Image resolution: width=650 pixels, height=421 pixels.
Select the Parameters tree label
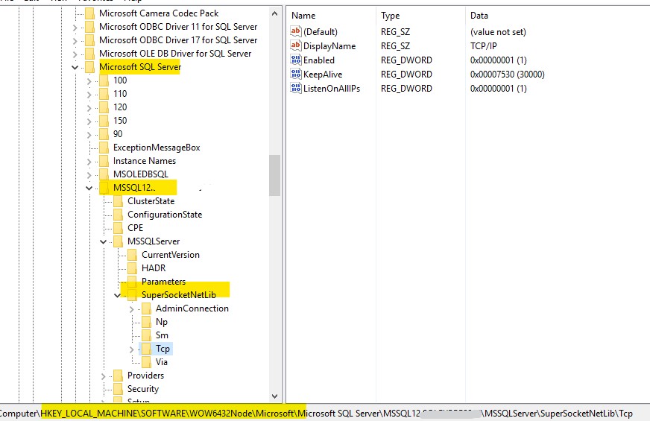click(163, 282)
